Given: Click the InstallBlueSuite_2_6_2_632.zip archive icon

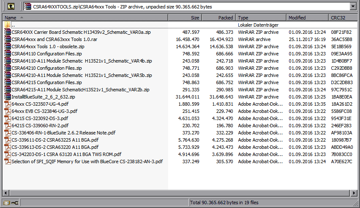Looking at the screenshot, I should point(7,97).
